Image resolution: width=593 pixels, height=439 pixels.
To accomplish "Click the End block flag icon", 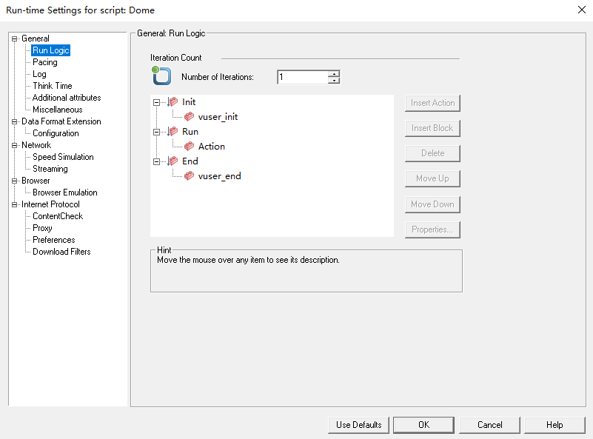I will [172, 161].
